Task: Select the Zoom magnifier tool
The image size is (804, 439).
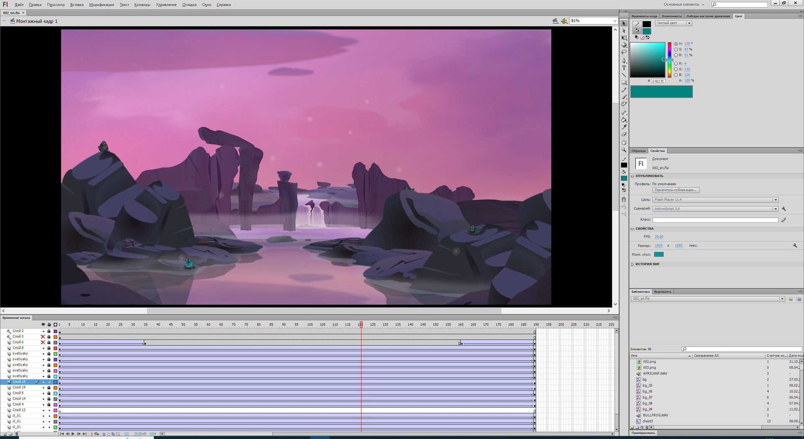Action: point(624,150)
